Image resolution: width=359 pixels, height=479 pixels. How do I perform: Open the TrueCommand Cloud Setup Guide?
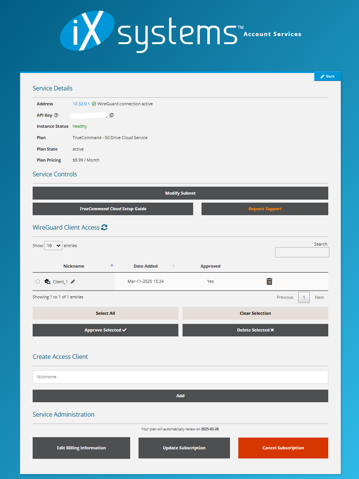point(113,209)
